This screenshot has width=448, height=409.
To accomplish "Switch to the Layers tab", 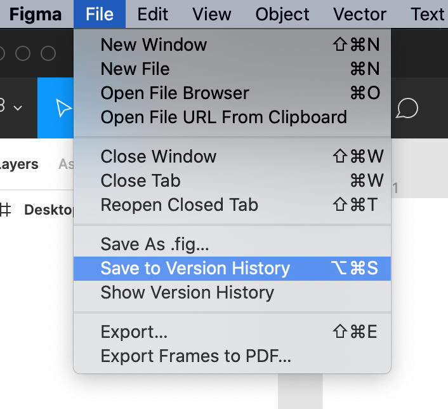I will [x=19, y=164].
